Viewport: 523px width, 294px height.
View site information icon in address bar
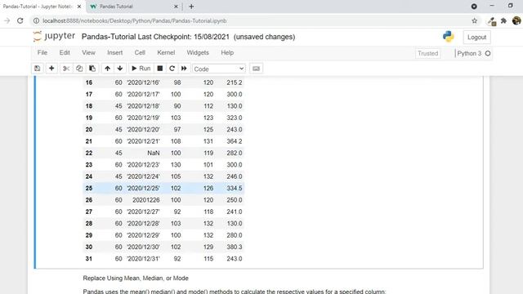click(36, 20)
